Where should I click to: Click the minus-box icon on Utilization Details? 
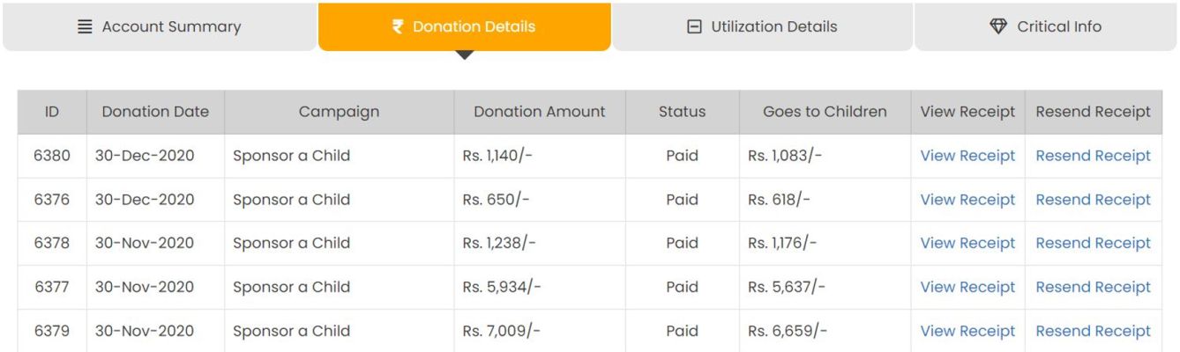pyautogui.click(x=694, y=26)
